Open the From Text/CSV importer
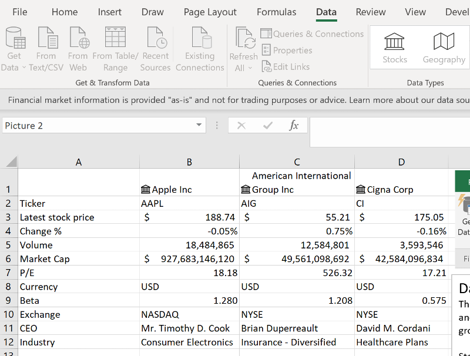470x356 pixels. pyautogui.click(x=47, y=47)
